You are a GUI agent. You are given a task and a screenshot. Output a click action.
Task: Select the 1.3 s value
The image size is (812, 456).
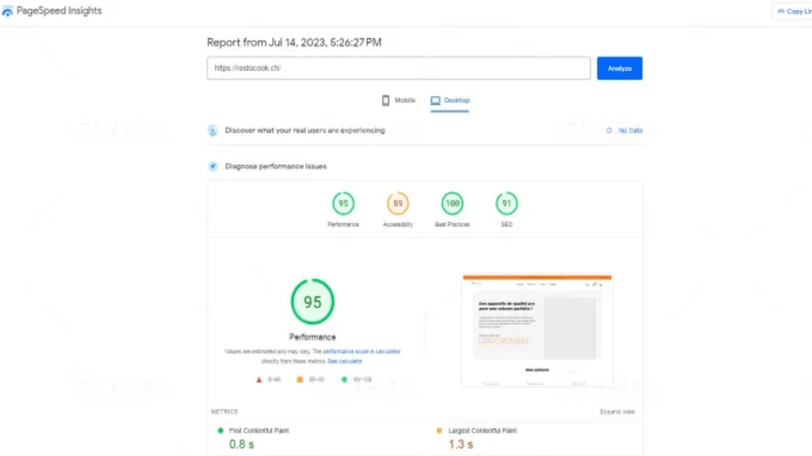click(x=461, y=444)
